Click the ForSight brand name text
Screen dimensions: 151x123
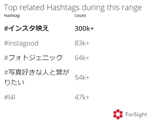tap(136, 114)
